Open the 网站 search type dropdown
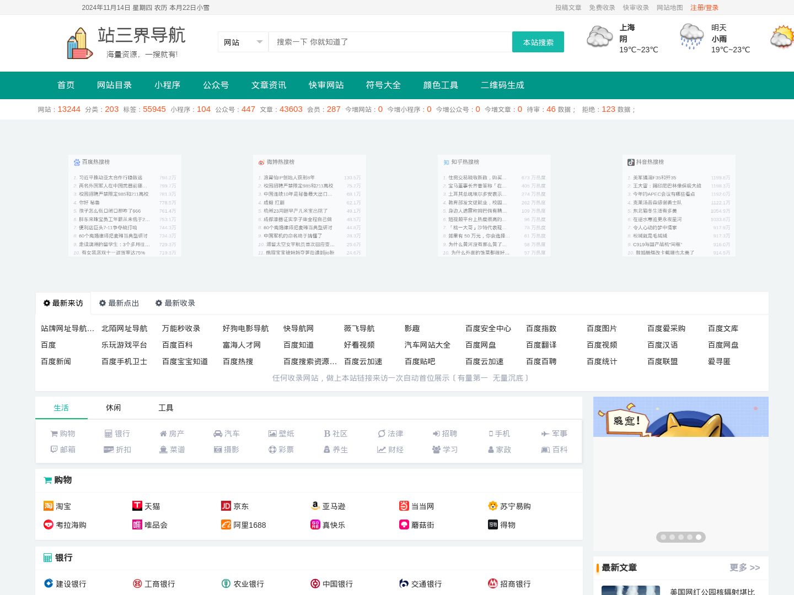The height and width of the screenshot is (595, 794). [x=243, y=42]
